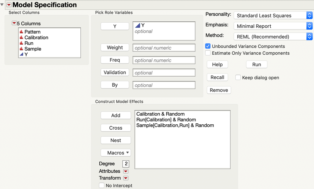Toggle the No Intercept checkbox
Image resolution: width=314 pixels, height=189 pixels.
[x=102, y=186]
